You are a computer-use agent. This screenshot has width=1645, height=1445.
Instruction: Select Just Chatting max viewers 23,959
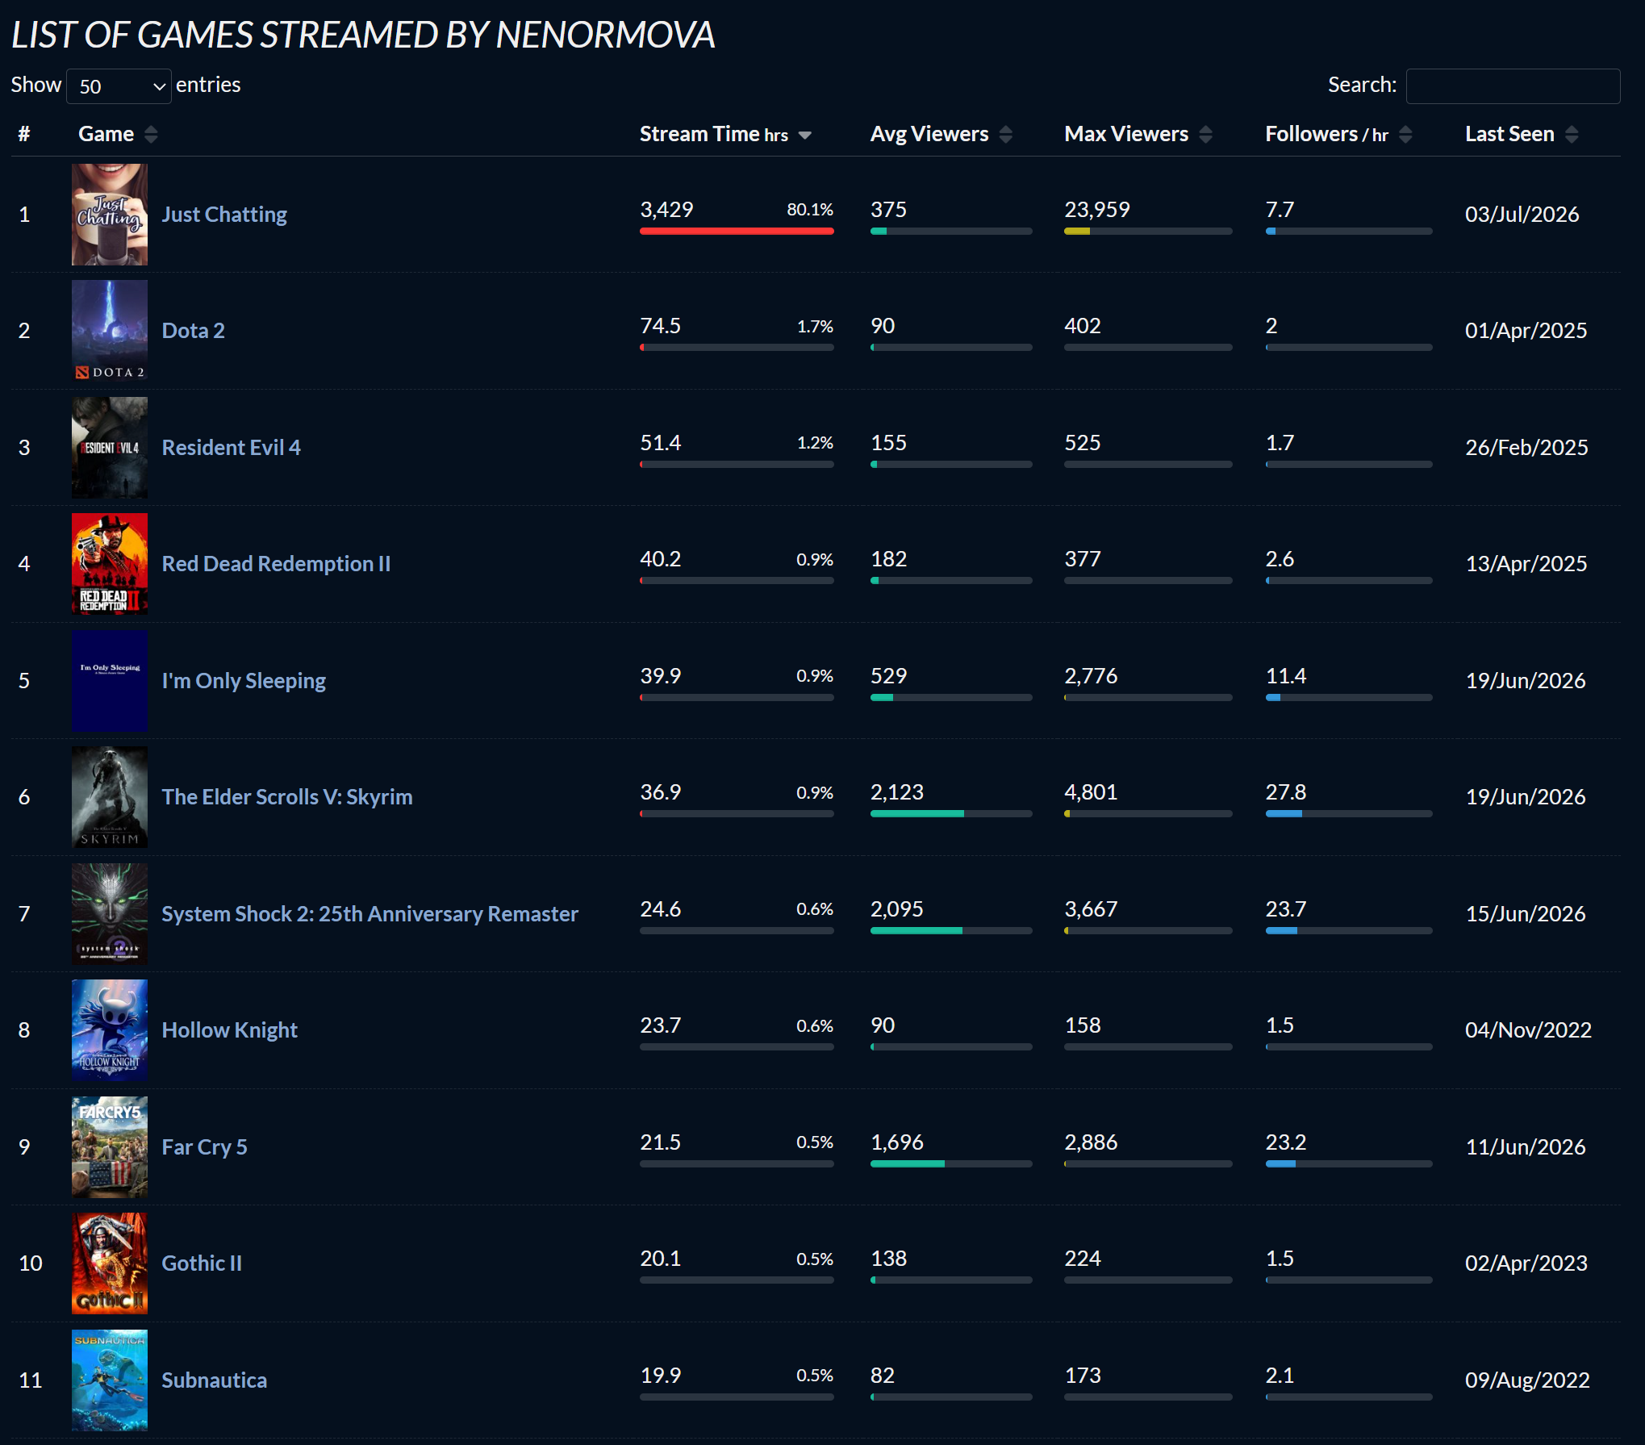tap(1097, 210)
